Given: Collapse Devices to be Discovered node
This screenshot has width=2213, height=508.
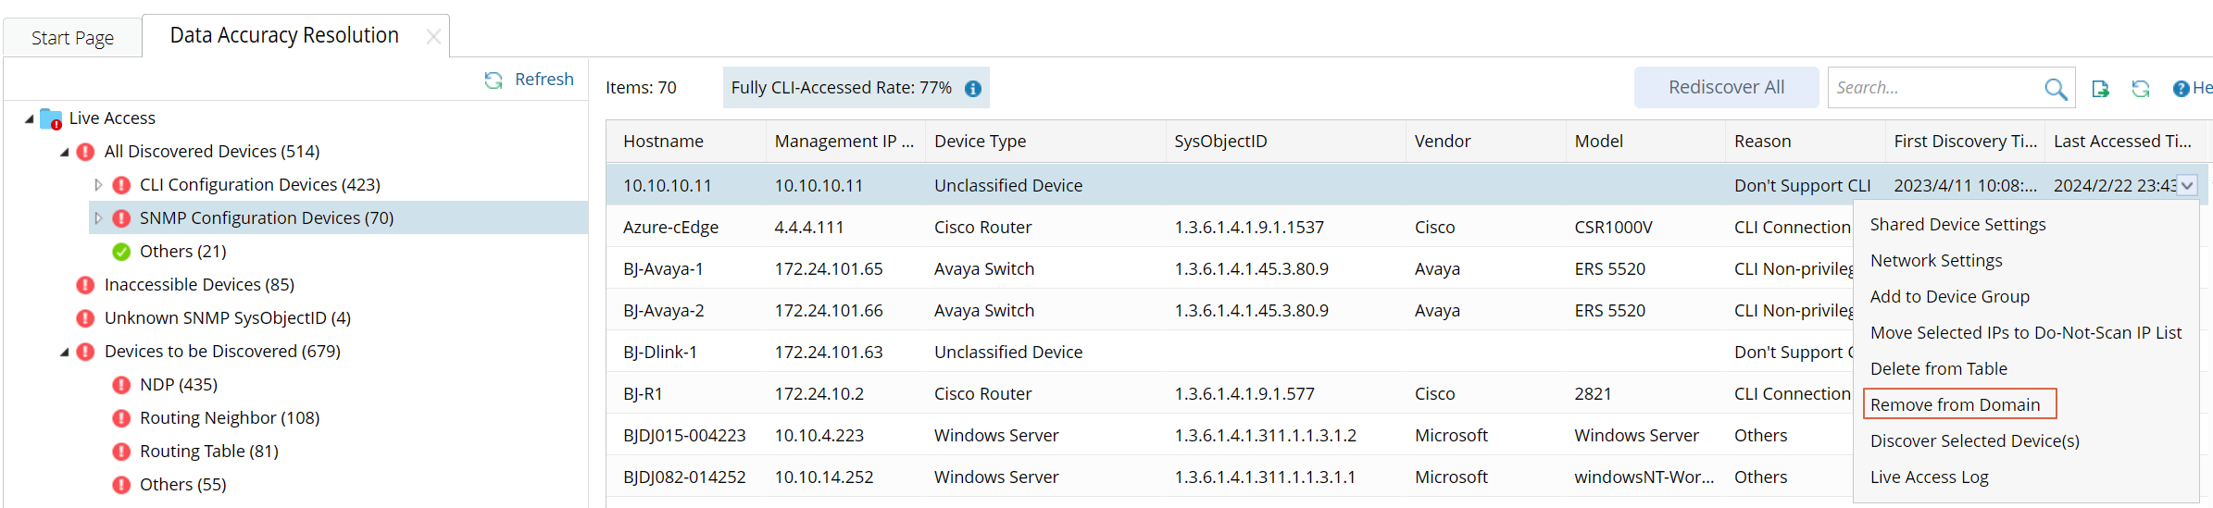Looking at the screenshot, I should click(65, 352).
